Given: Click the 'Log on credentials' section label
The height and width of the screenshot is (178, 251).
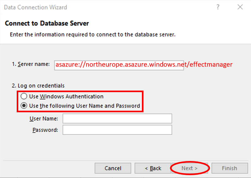Looking at the screenshot, I should pos(38,86).
